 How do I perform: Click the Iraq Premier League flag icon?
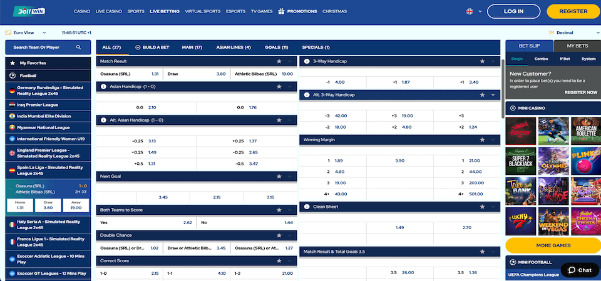point(13,105)
